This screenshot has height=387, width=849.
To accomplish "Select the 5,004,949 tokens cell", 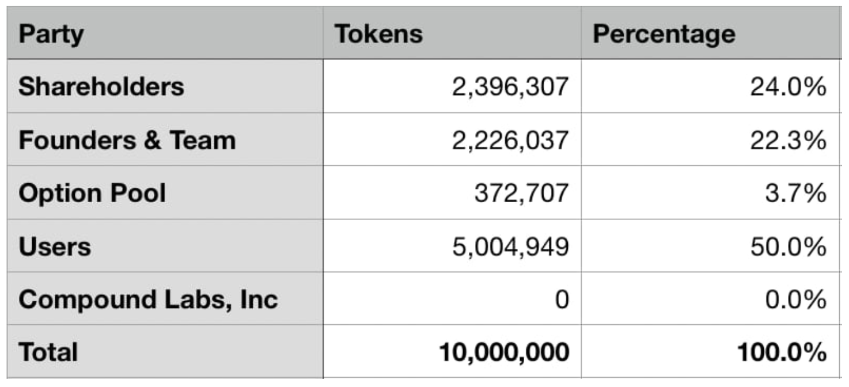I will pos(452,246).
